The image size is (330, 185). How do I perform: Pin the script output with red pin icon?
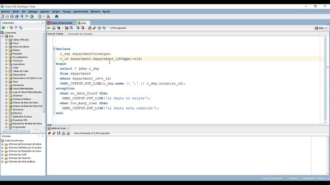(49, 133)
